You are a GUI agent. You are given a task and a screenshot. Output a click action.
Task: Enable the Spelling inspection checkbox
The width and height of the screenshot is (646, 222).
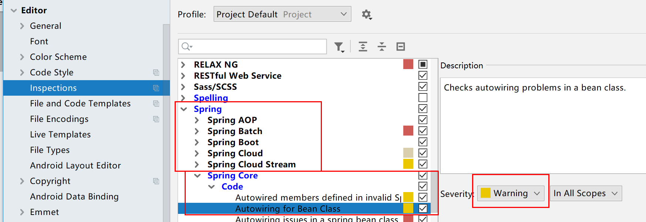point(423,98)
